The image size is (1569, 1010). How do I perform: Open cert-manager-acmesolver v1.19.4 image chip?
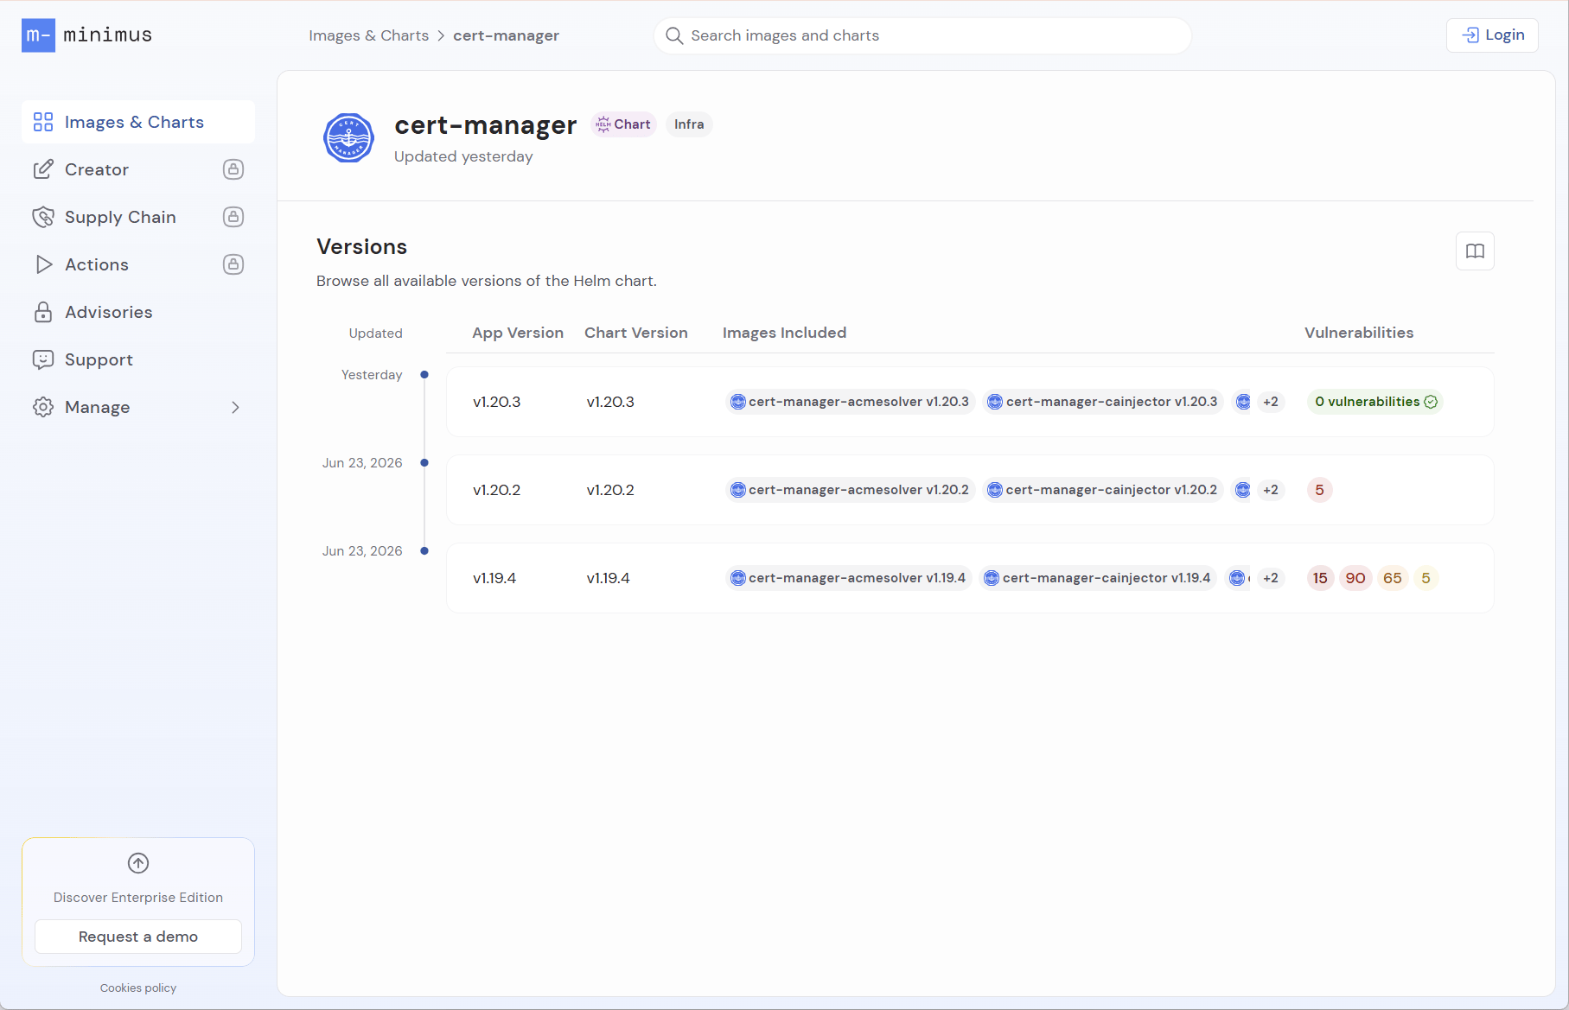849,578
